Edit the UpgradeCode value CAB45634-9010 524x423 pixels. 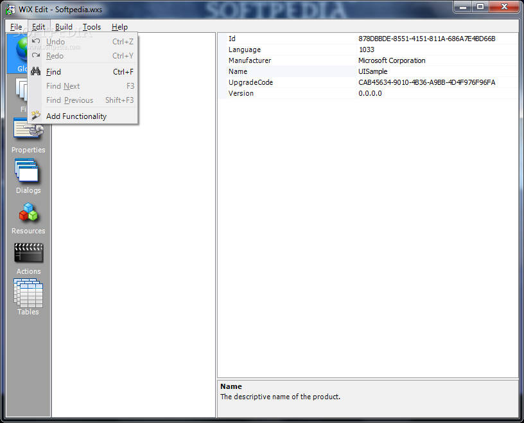pos(427,82)
